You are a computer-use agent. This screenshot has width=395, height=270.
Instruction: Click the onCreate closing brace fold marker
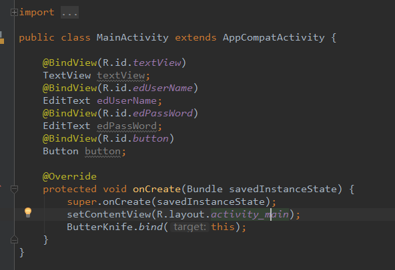[x=14, y=239]
